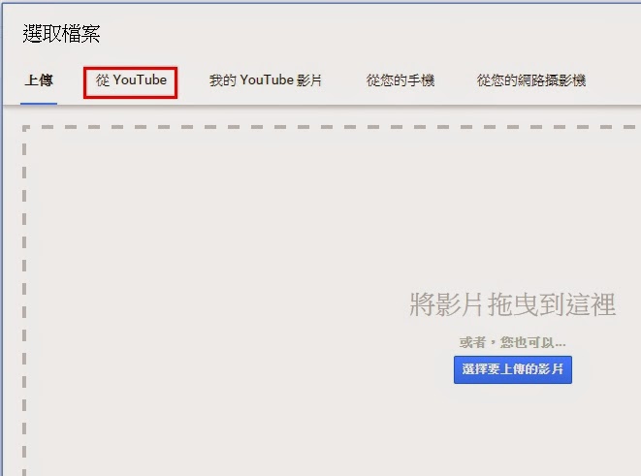Click the 將影片拖曳到這裡 drop zone text
The width and height of the screenshot is (641, 476).
click(x=513, y=304)
